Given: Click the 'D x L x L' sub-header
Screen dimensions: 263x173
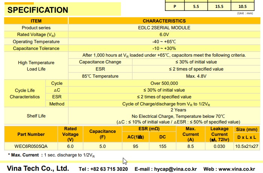Looking at the screenshot, I should (x=246, y=137).
